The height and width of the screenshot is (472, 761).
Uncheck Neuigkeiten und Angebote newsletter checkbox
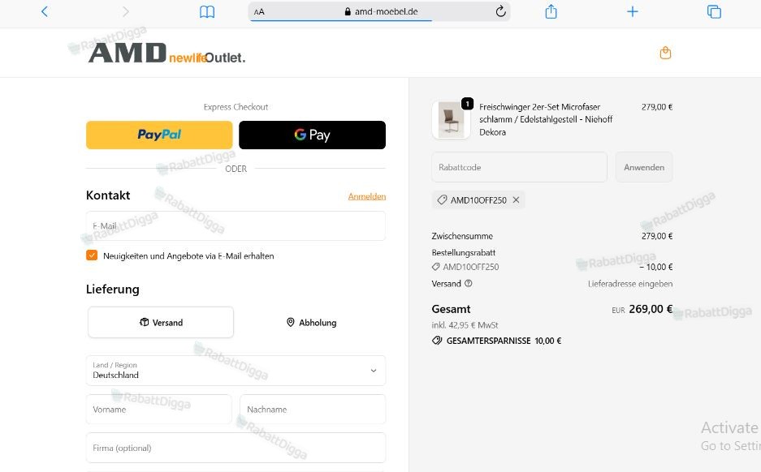[92, 255]
